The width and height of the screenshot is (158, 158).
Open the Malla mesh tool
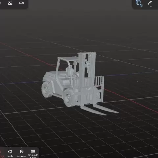[10, 153]
